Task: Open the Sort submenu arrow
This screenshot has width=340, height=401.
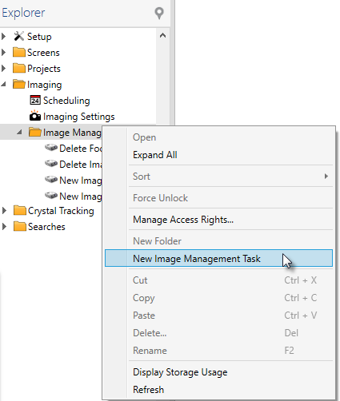Action: coord(326,176)
